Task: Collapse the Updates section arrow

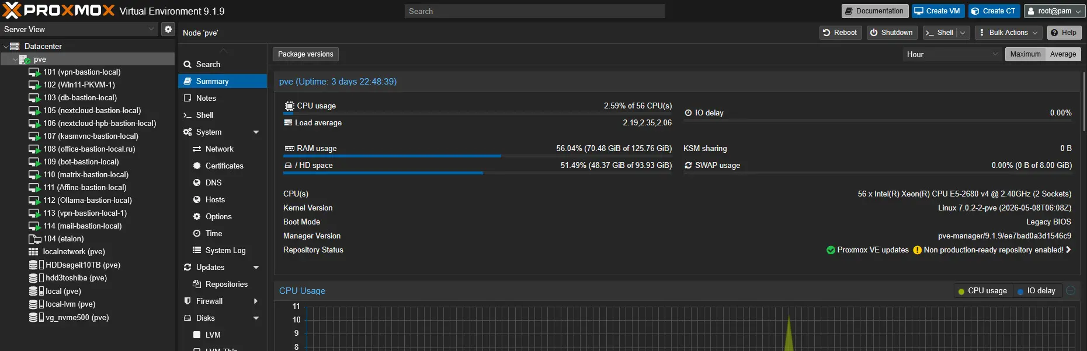Action: tap(256, 268)
